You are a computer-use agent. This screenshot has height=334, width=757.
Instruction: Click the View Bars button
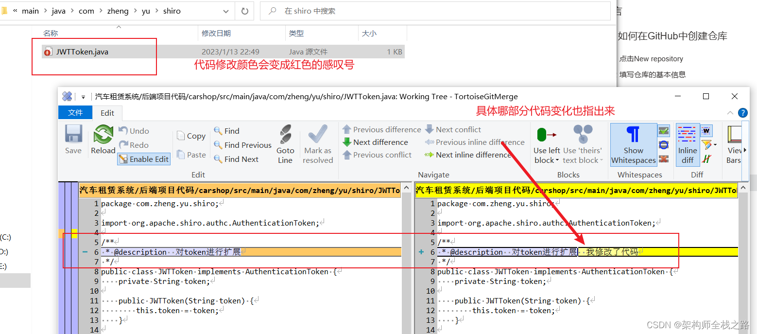pos(735,144)
